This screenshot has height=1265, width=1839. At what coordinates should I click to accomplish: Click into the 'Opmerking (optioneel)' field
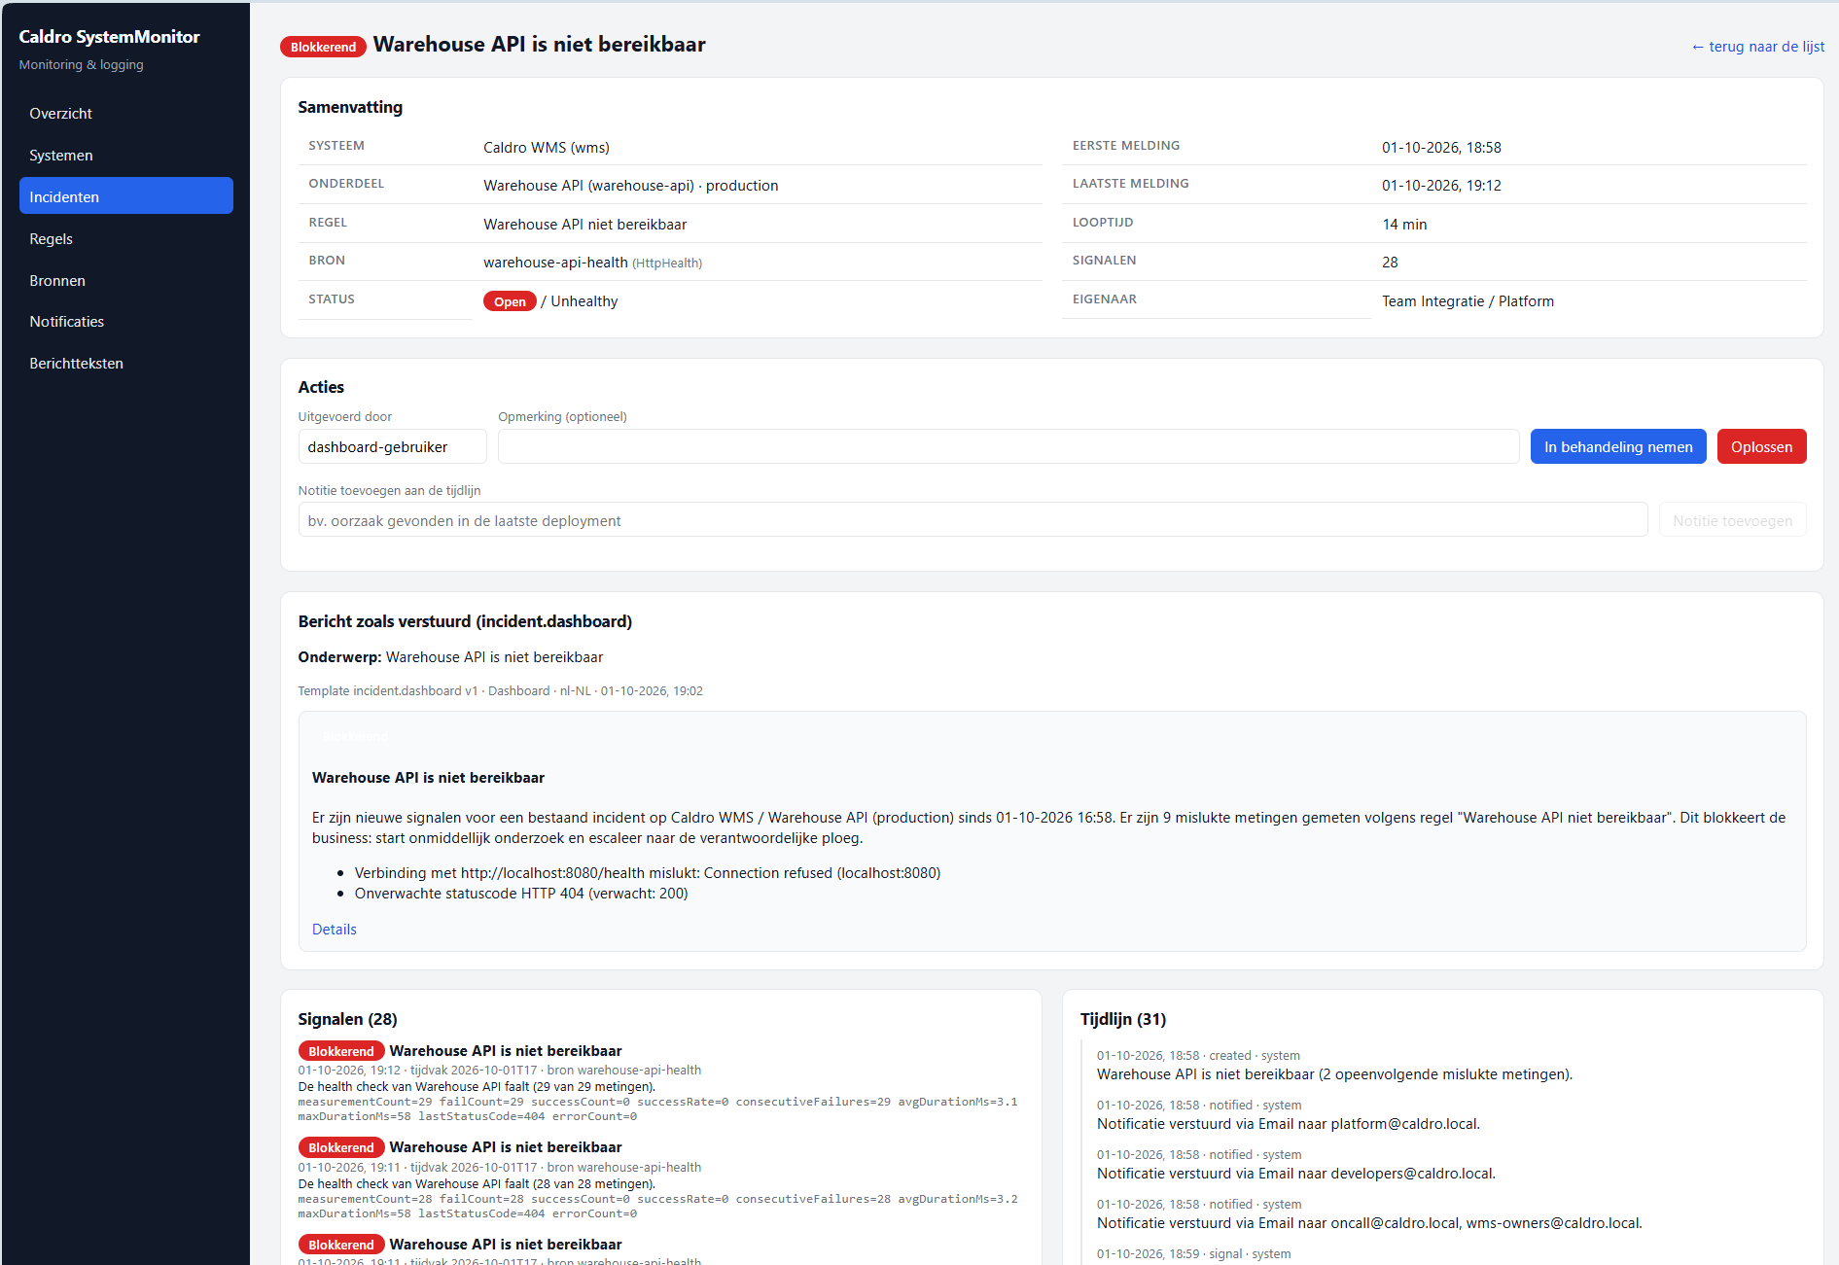(x=1008, y=447)
